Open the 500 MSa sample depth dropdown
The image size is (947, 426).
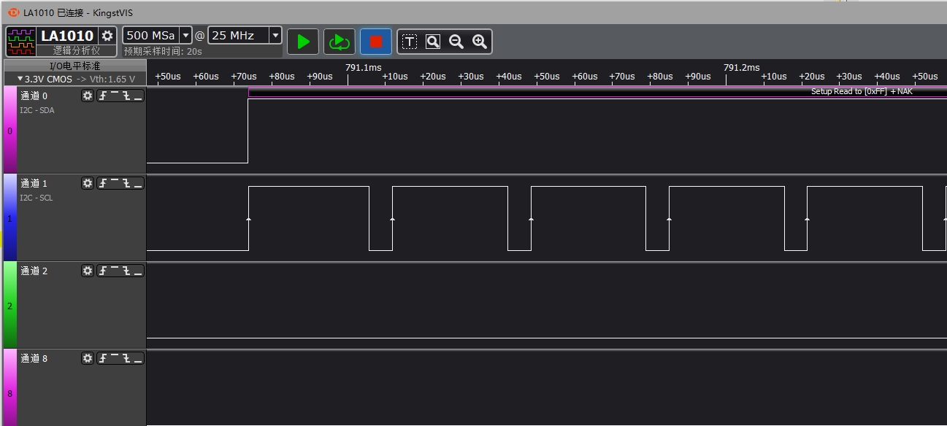[185, 35]
